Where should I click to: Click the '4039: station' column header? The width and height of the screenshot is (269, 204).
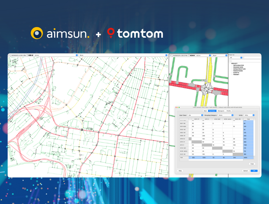227,119
